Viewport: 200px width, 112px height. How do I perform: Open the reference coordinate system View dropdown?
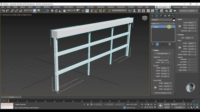click(71, 11)
